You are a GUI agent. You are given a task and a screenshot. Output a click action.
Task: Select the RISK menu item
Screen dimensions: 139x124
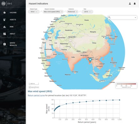tap(12, 27)
